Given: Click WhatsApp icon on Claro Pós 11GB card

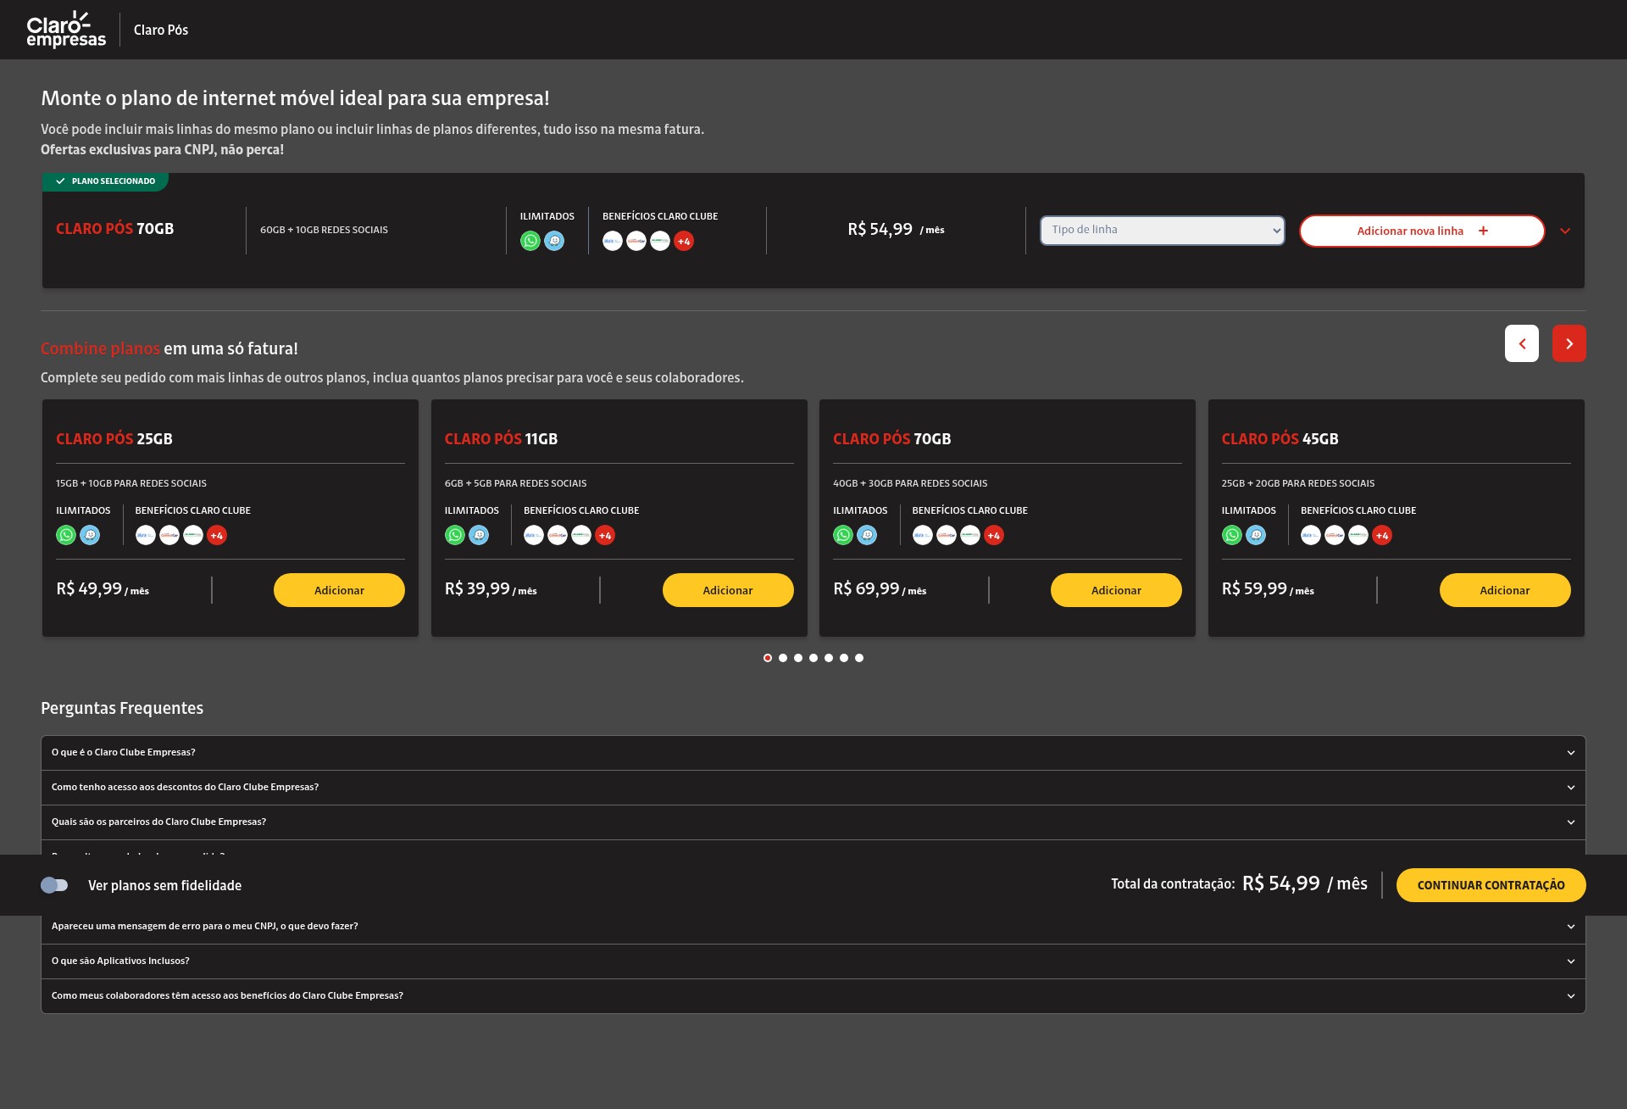Looking at the screenshot, I should pyautogui.click(x=455, y=535).
